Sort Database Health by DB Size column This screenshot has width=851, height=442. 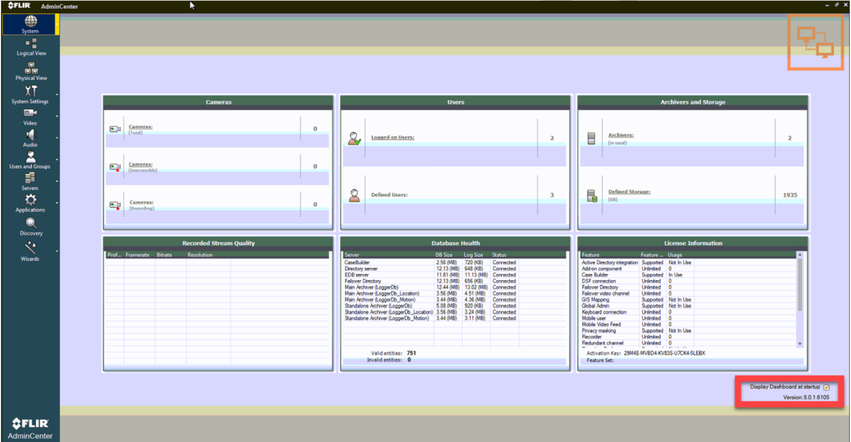[x=443, y=255]
